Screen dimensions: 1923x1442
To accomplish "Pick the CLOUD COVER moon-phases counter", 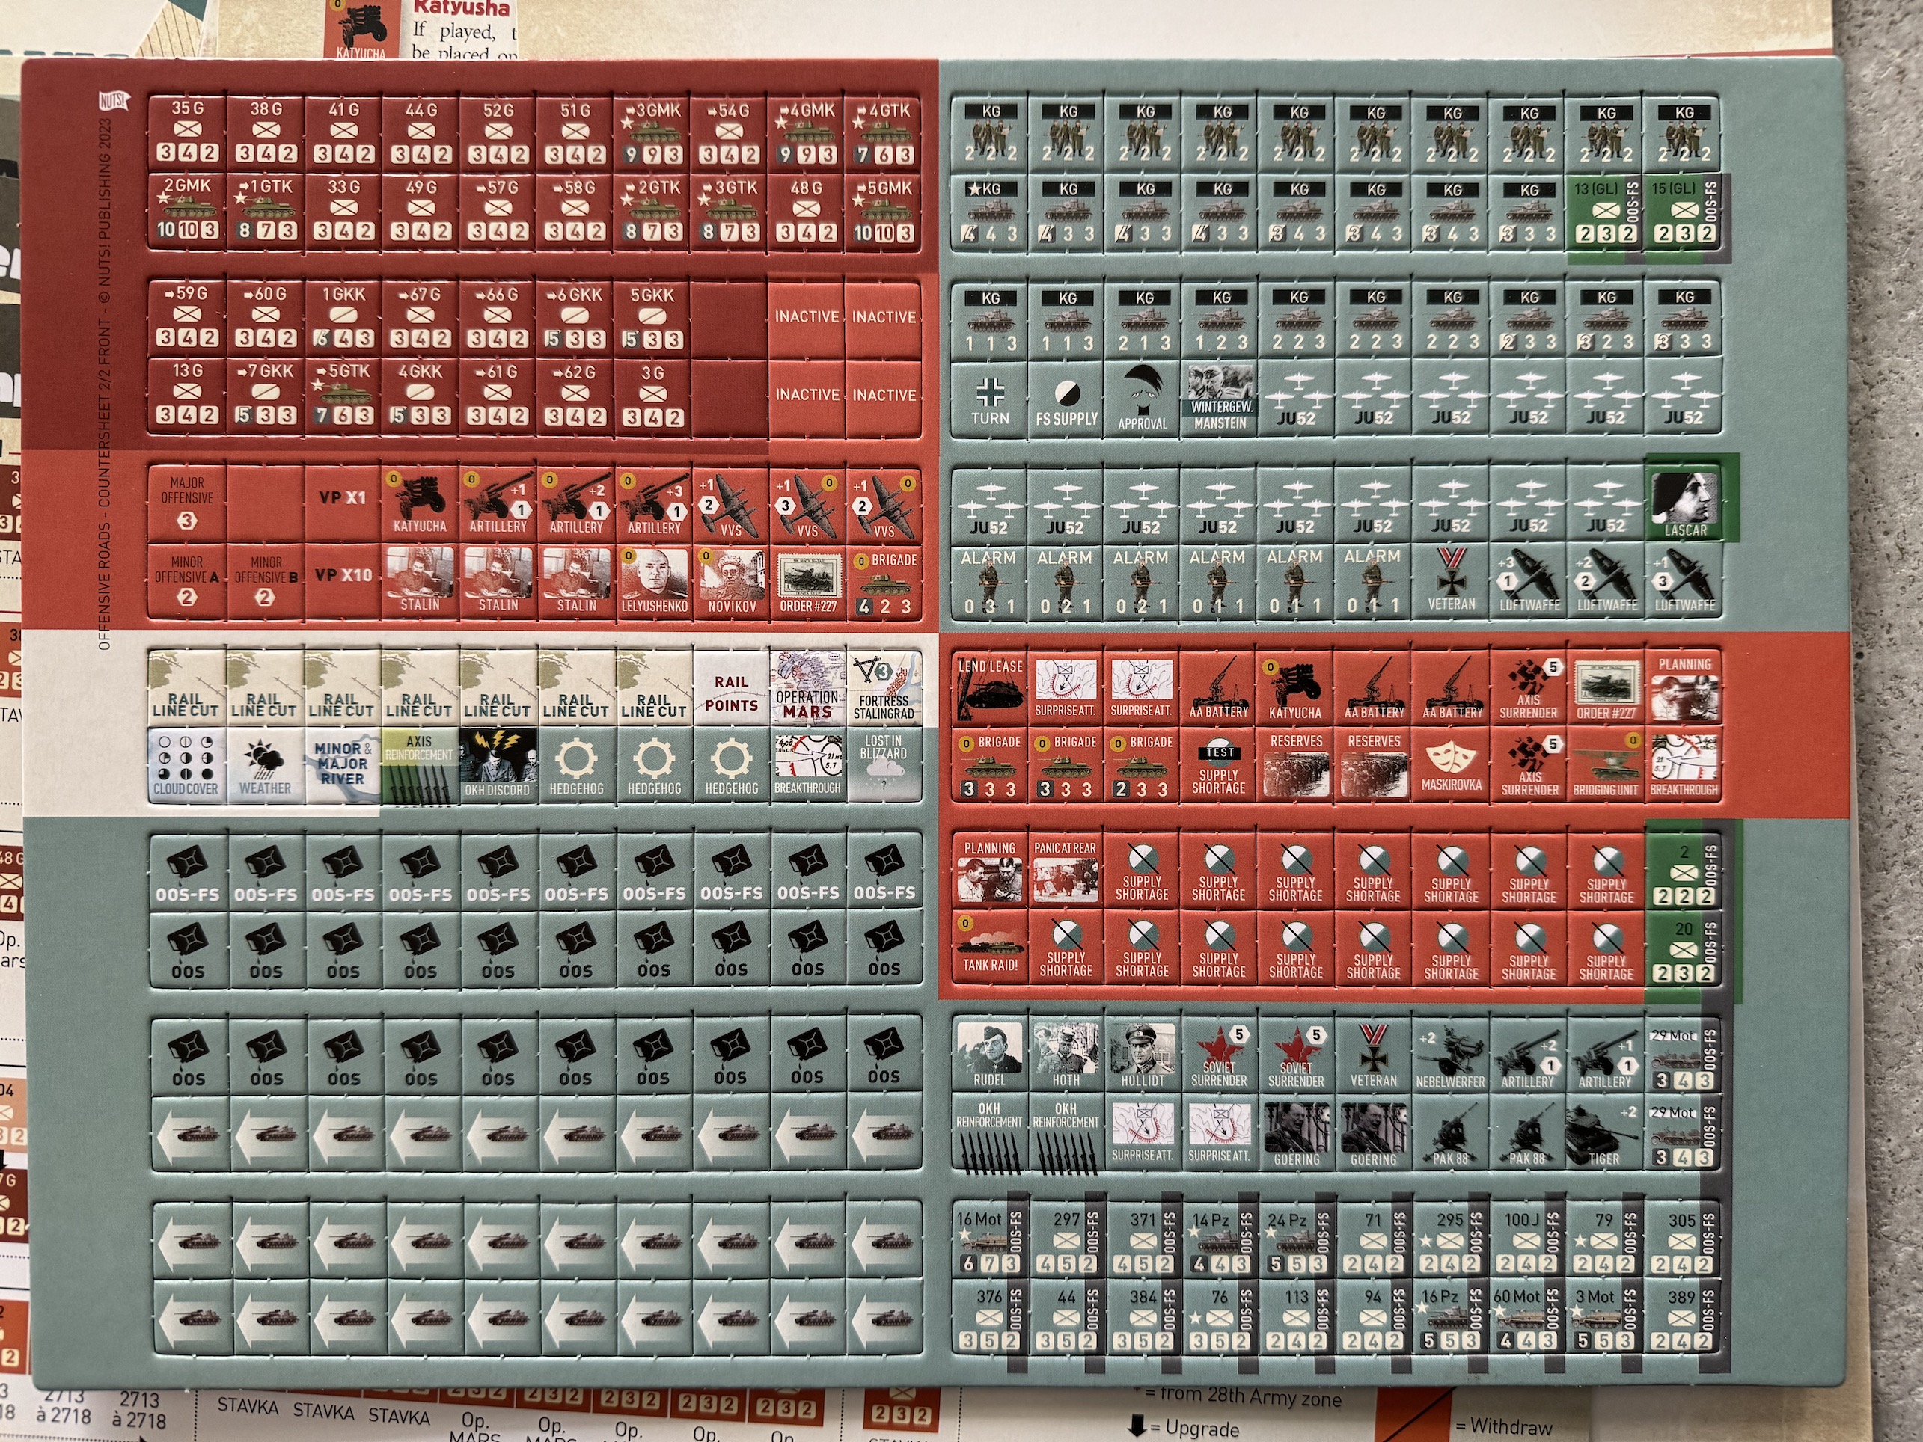I will click(186, 763).
